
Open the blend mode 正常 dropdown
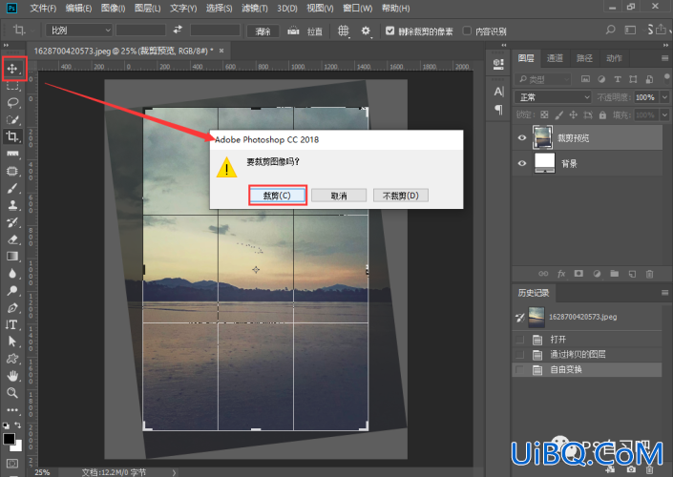(553, 97)
